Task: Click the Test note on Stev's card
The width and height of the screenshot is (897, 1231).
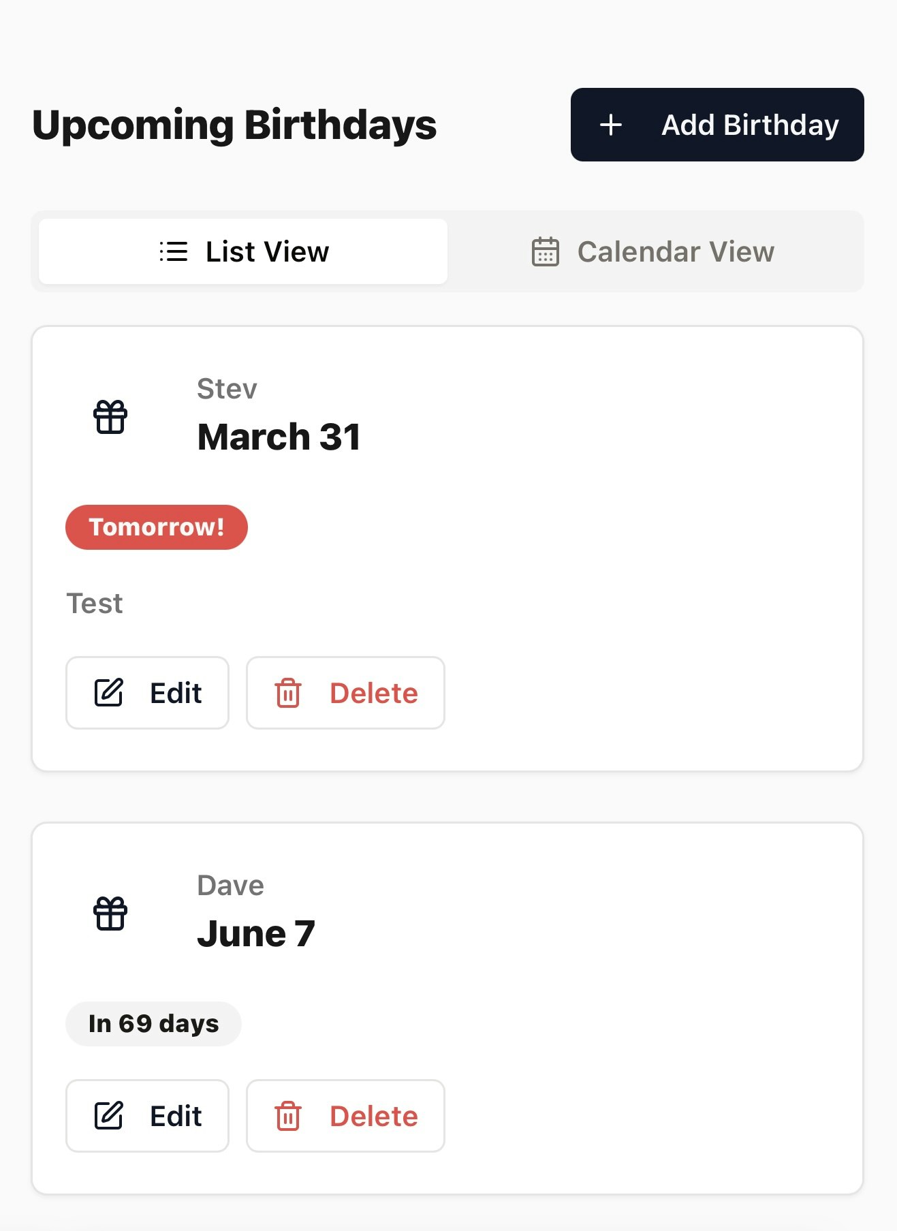Action: [95, 604]
